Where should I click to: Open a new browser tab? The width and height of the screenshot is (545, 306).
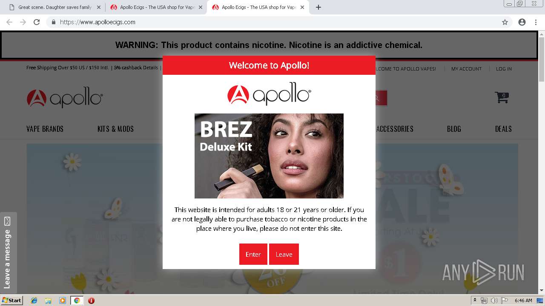pos(318,7)
